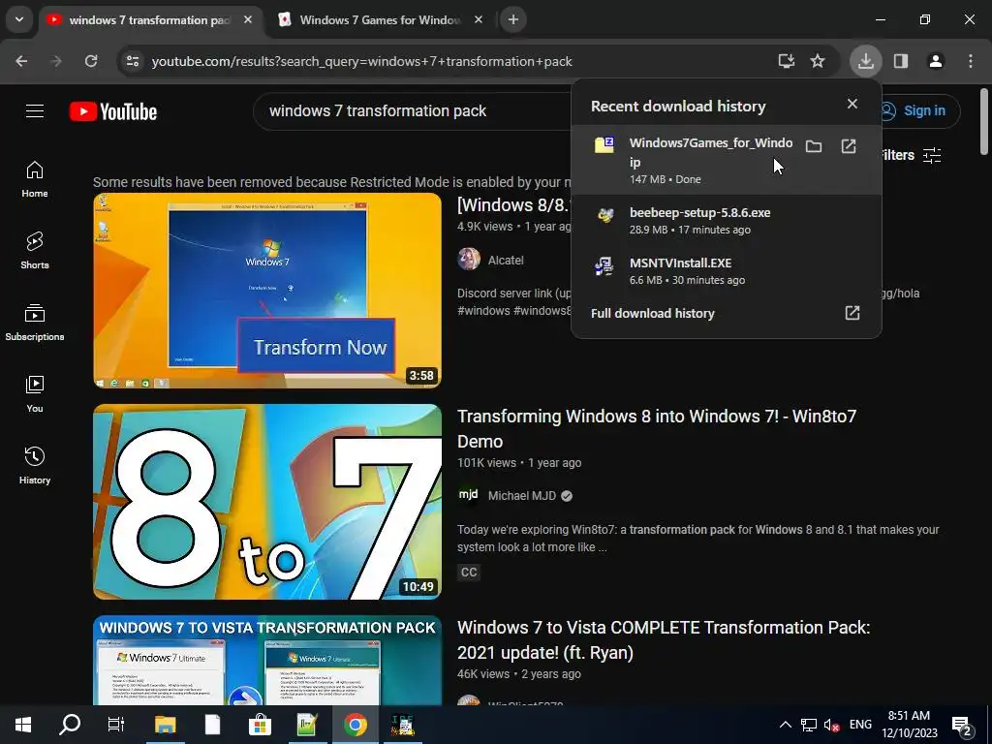Play the Transform Now video thumbnail
The height and width of the screenshot is (744, 992).
(267, 291)
